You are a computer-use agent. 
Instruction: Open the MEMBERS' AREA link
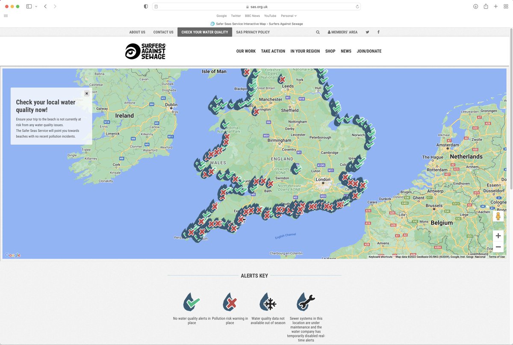coord(342,32)
